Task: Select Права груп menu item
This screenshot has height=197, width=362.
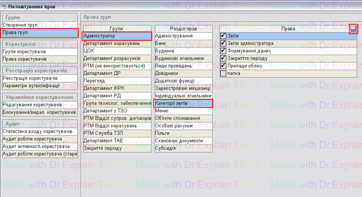Action: (x=39, y=33)
